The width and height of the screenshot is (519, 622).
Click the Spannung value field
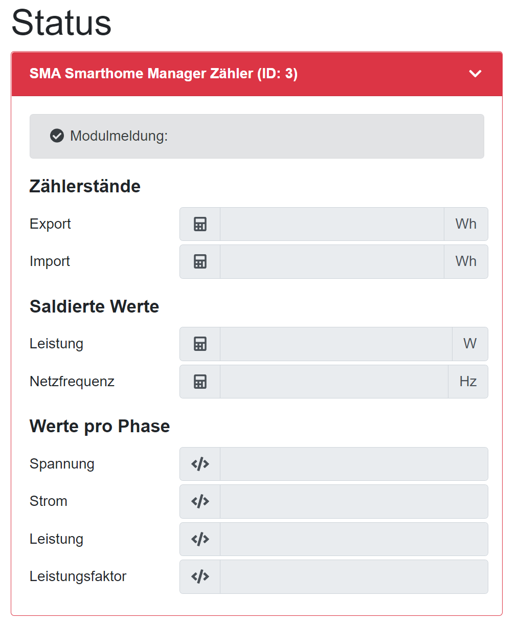354,464
